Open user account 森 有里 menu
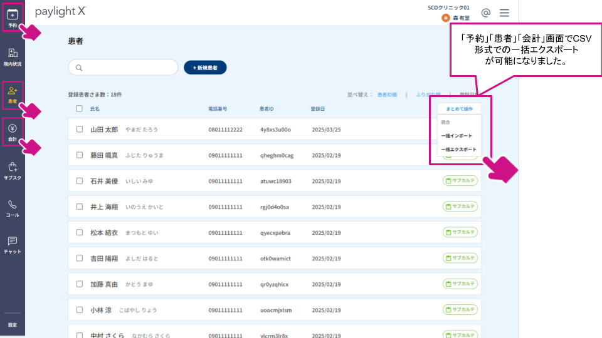 (456, 18)
